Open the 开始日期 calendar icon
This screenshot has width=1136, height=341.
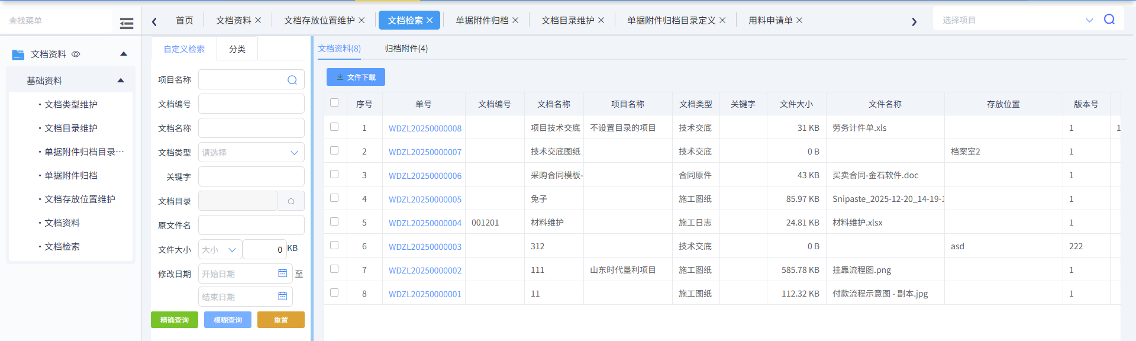(282, 274)
